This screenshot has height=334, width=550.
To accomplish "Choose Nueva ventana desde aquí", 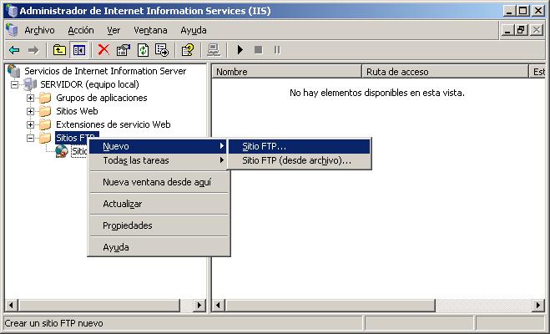I will tap(159, 182).
